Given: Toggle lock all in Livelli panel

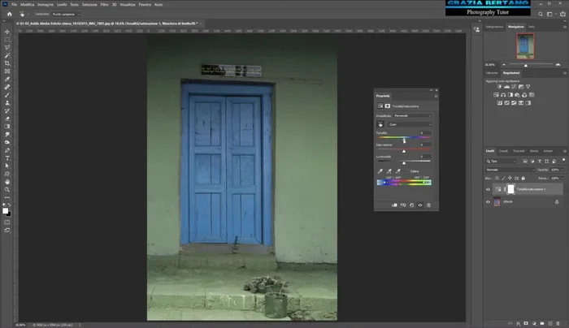Looking at the screenshot, I should click(523, 179).
